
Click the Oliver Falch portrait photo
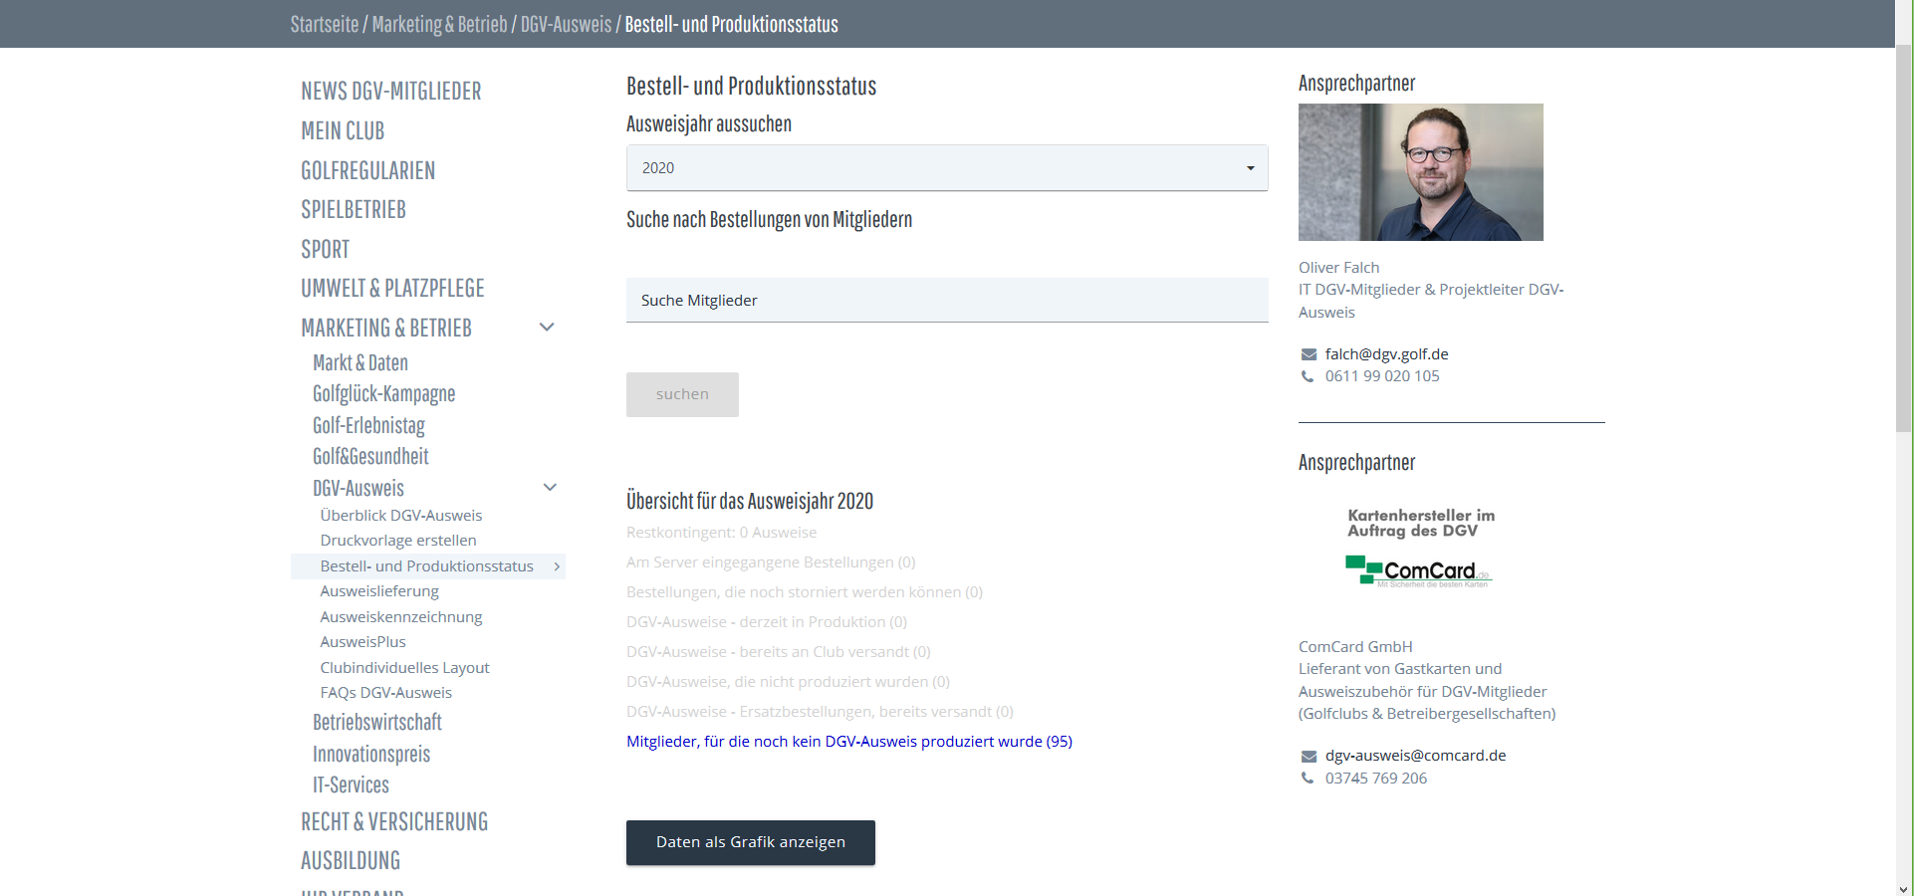click(1420, 172)
